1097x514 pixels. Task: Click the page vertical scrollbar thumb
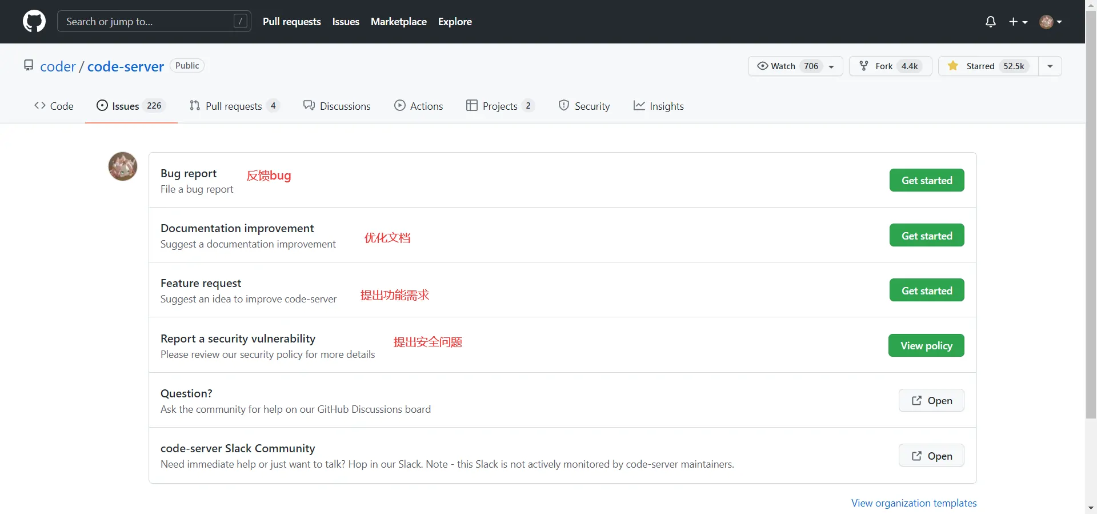point(1091,214)
